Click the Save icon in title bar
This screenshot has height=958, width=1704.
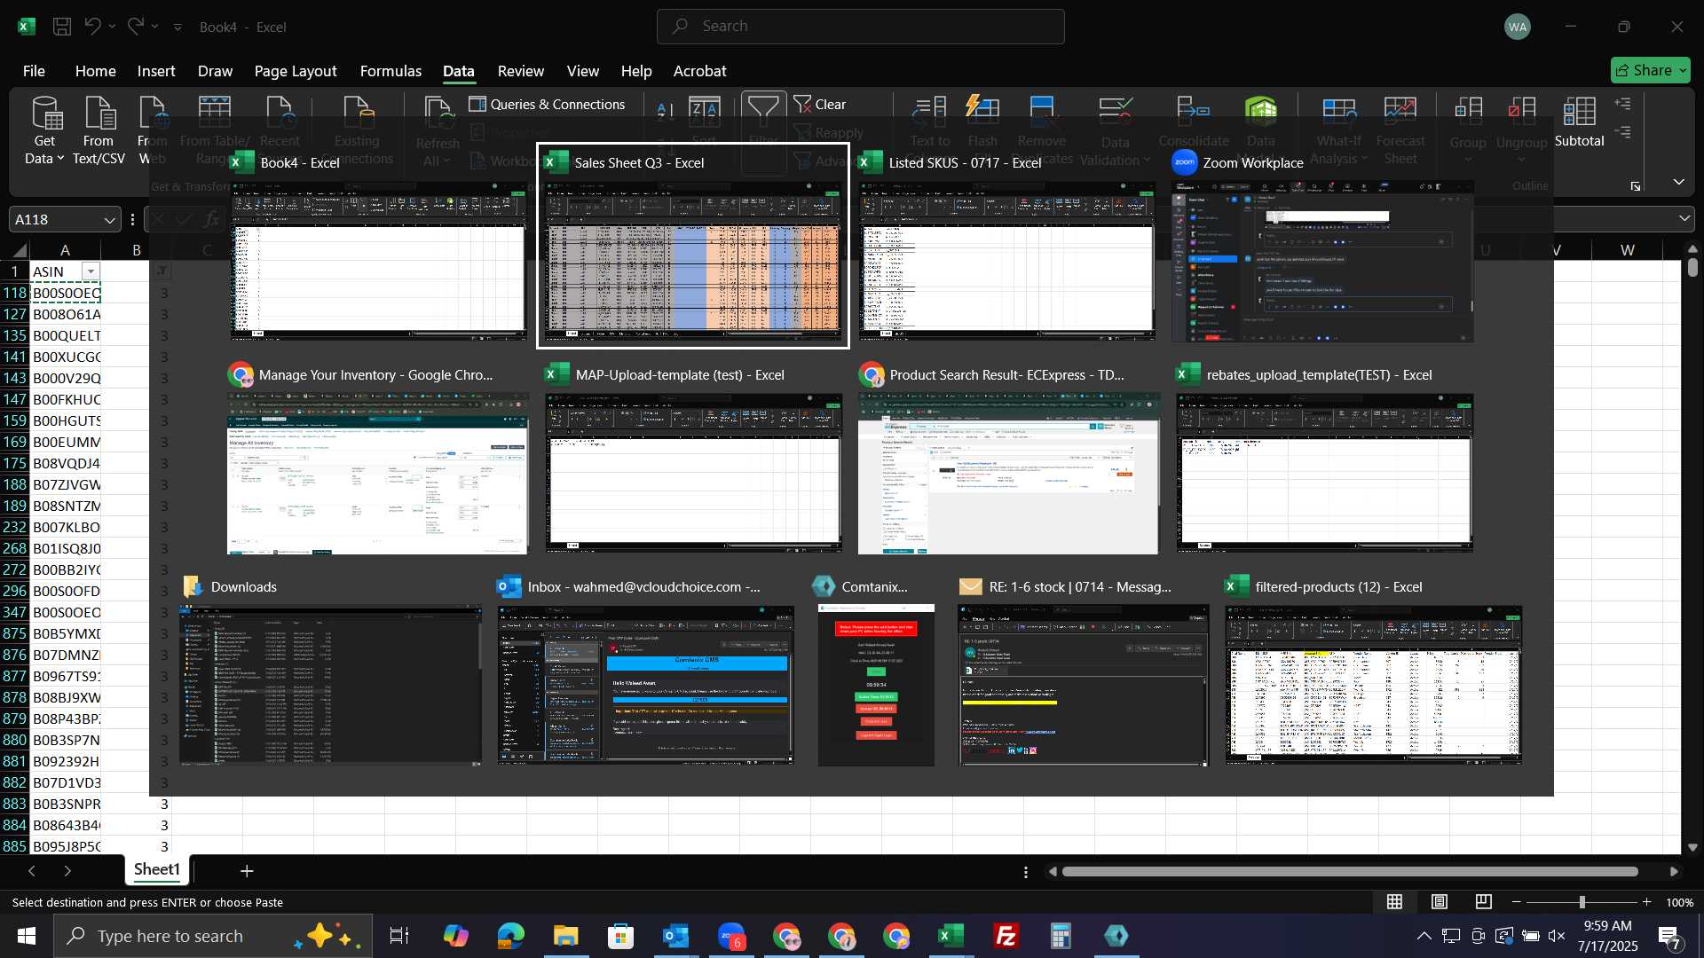[x=62, y=27]
